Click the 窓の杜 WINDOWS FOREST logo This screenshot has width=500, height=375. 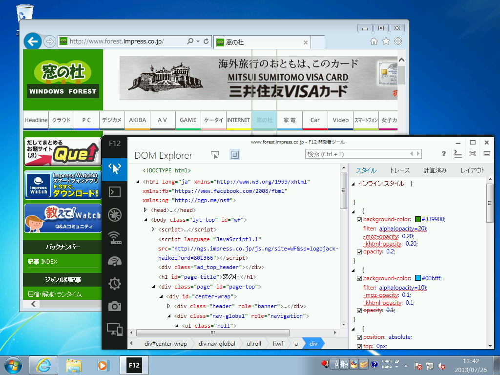point(63,79)
